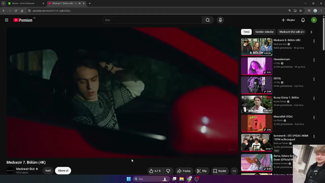
Task: Open options for Heveslenmem
Action: pyautogui.click(x=314, y=60)
